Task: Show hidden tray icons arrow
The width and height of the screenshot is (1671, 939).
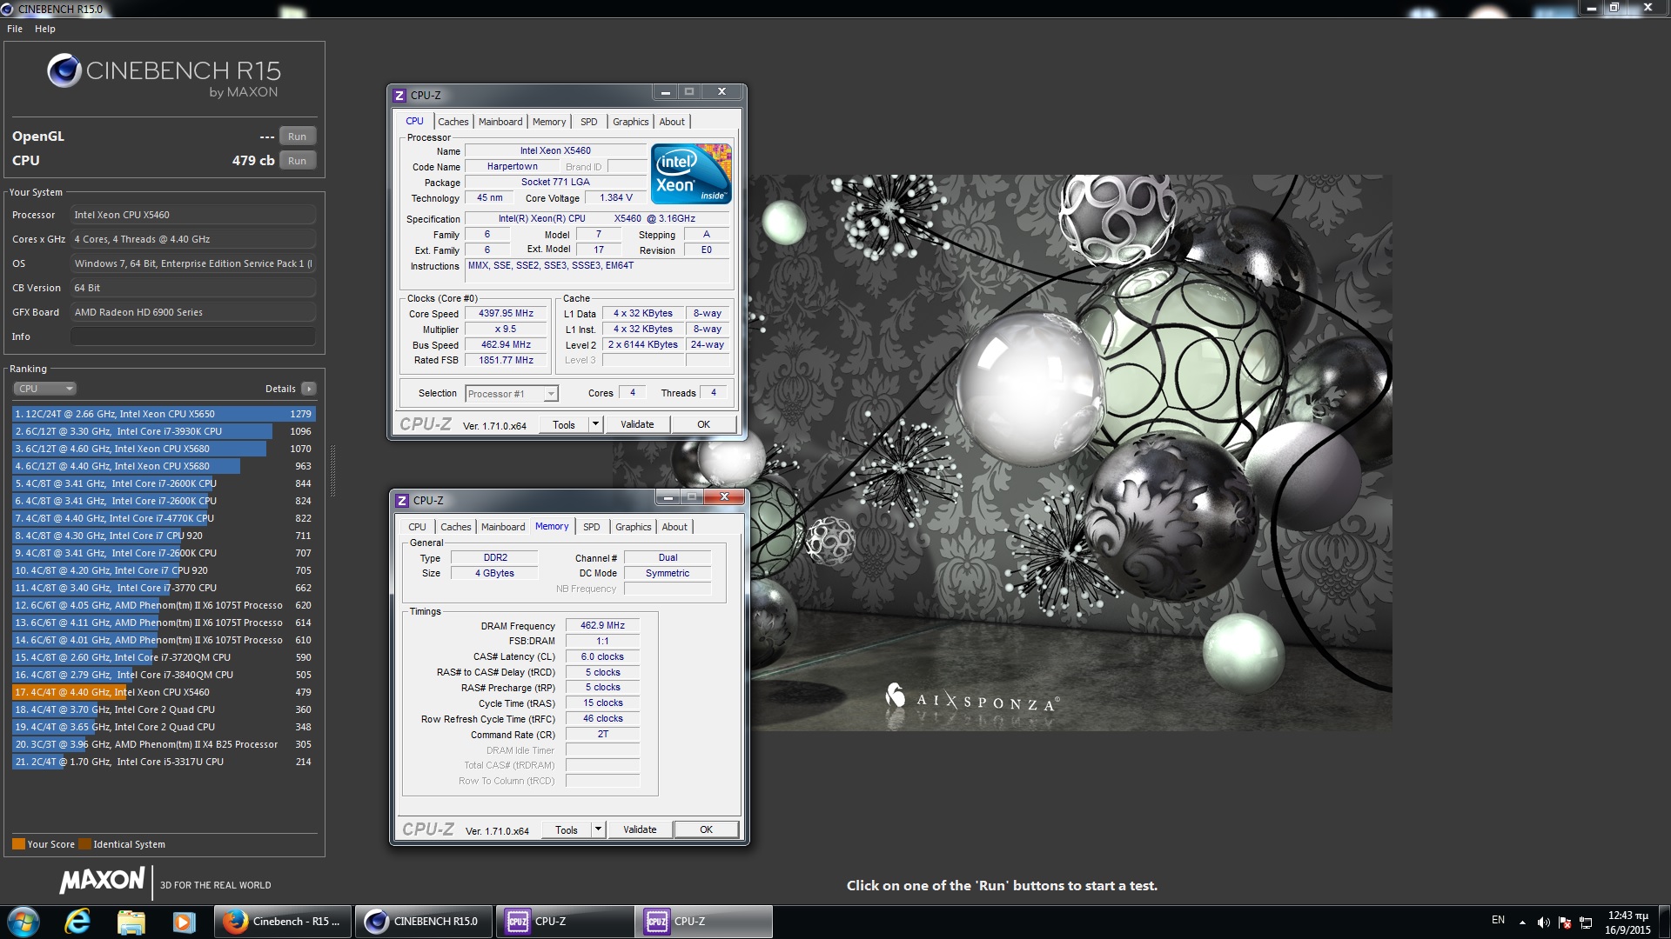Action: (x=1522, y=922)
